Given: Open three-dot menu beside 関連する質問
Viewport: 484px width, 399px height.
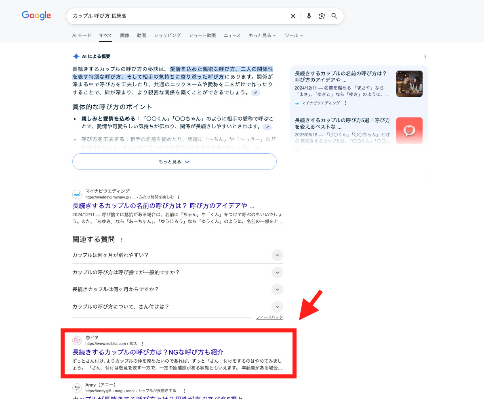Looking at the screenshot, I should pyautogui.click(x=122, y=240).
